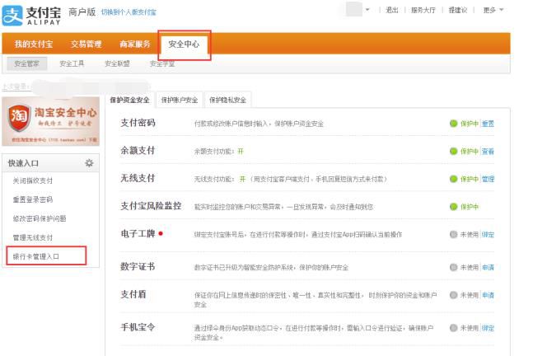Click the 电子工牌 row title

138,233
